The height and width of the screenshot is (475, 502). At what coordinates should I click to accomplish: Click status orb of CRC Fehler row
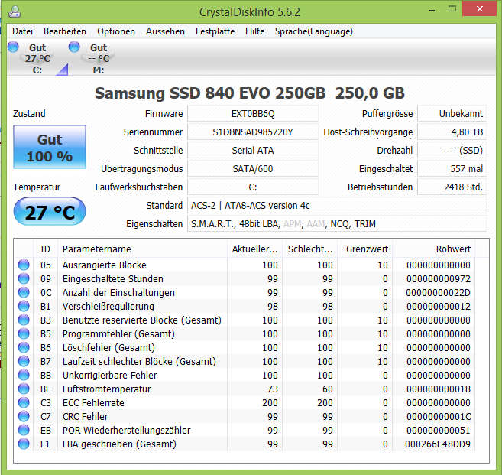point(24,416)
